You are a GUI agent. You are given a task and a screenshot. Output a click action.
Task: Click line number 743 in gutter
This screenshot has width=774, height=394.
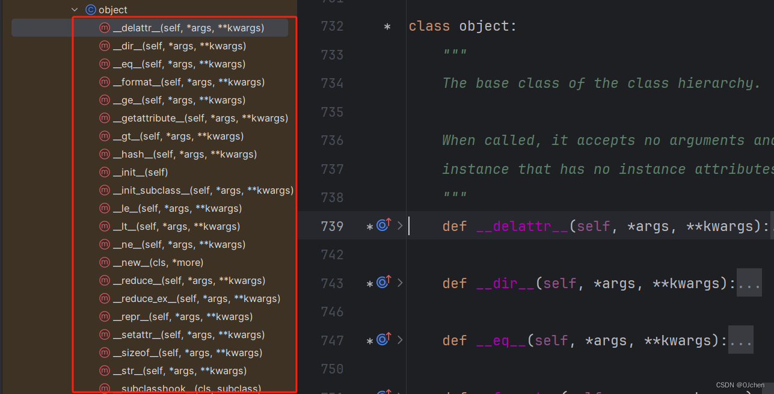[x=333, y=283]
